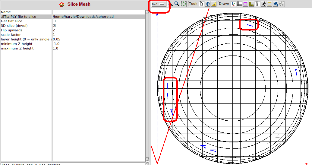Toggle the tool bit draw option
This screenshot has height=165, width=312.
(257, 4)
